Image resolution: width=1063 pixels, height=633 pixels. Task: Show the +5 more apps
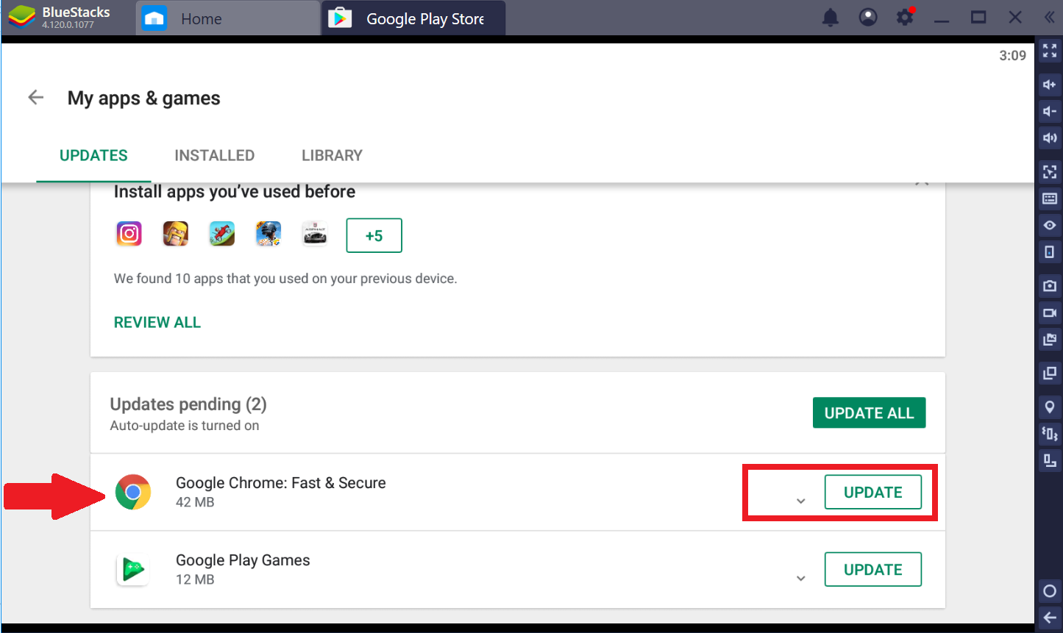pos(374,235)
